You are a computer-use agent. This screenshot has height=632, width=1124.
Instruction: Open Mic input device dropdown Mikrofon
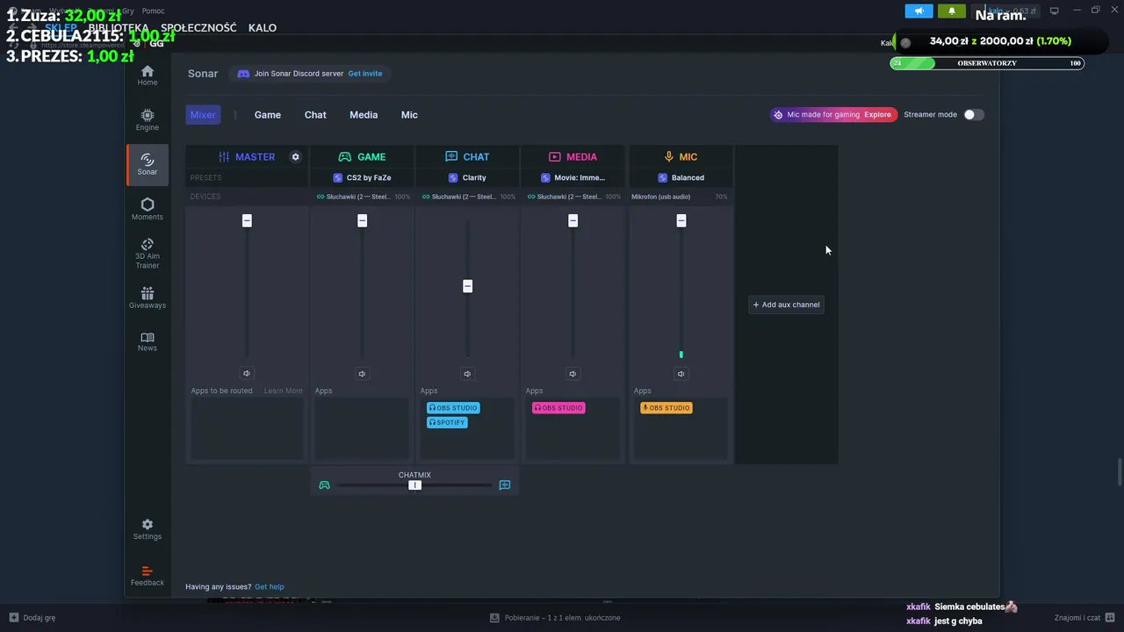680,197
